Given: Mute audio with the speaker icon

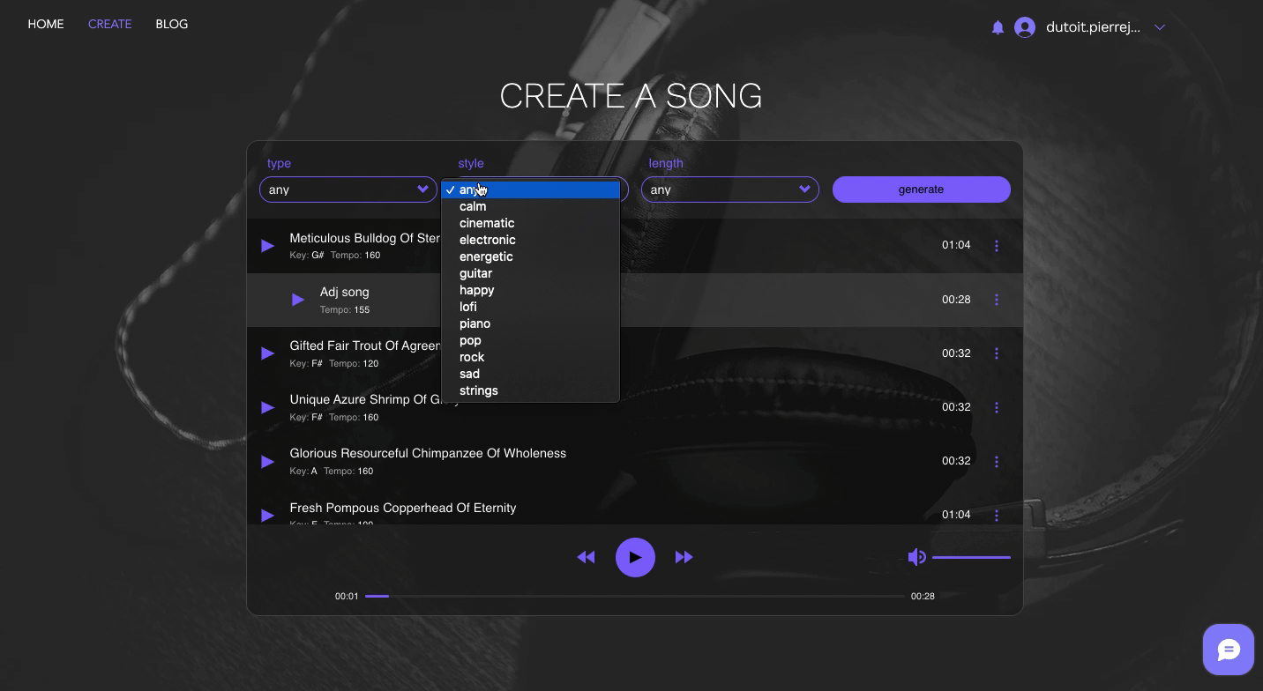Looking at the screenshot, I should coord(917,557).
